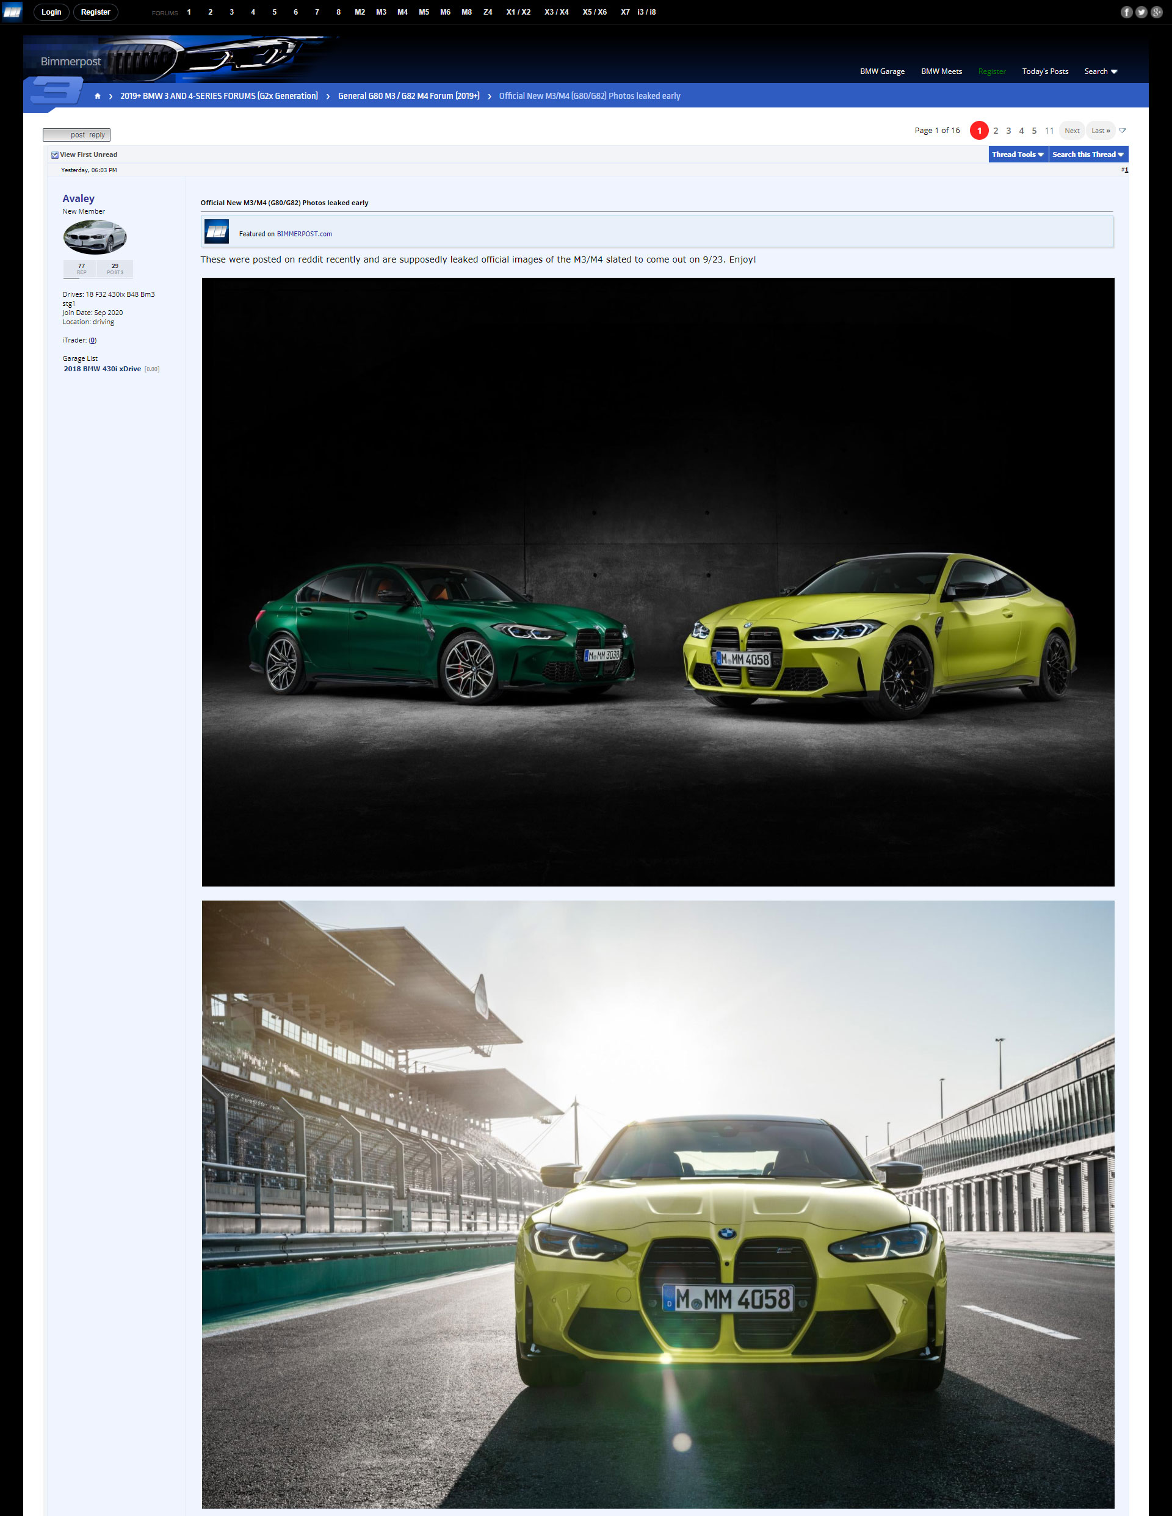Screen dimensions: 1172x1516
Task: Open the Twitter social icon
Action: (x=1141, y=12)
